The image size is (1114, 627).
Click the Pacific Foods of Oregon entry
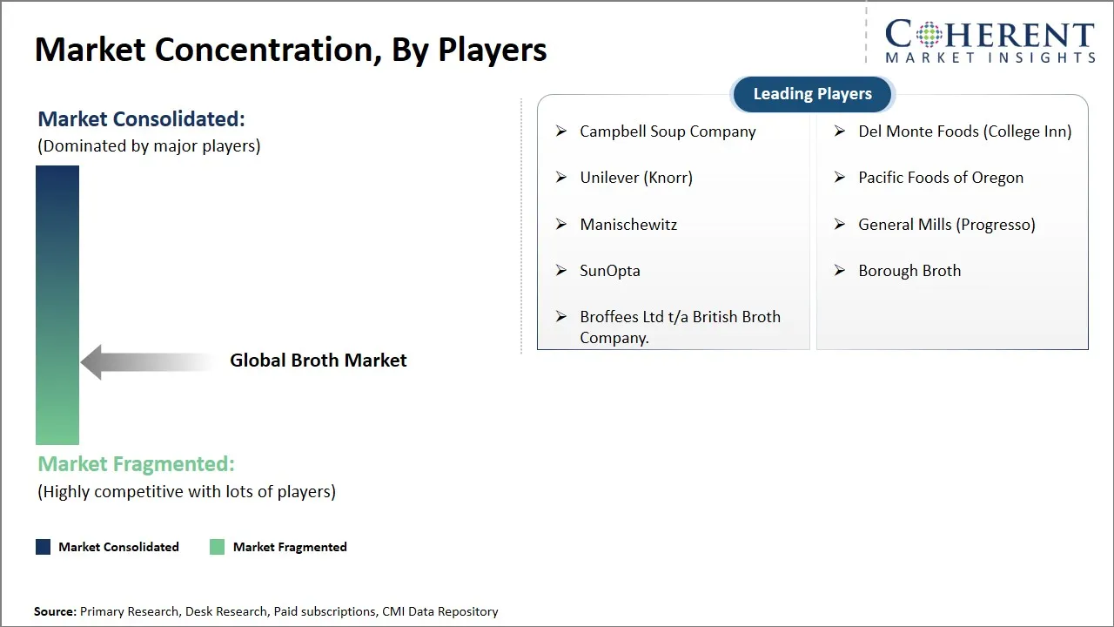[x=940, y=178]
